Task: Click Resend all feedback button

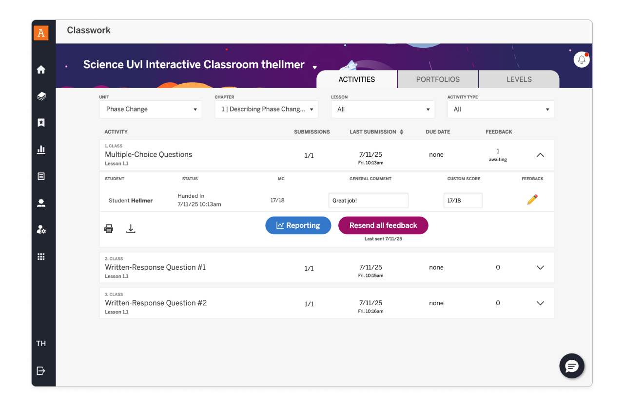Action: point(383,225)
